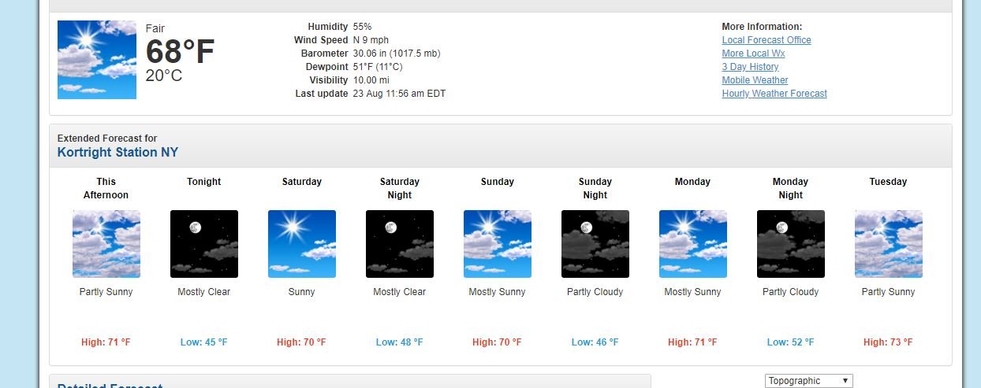Select the Sunday Mostly Sunny icon
The height and width of the screenshot is (388, 981).
(498, 244)
